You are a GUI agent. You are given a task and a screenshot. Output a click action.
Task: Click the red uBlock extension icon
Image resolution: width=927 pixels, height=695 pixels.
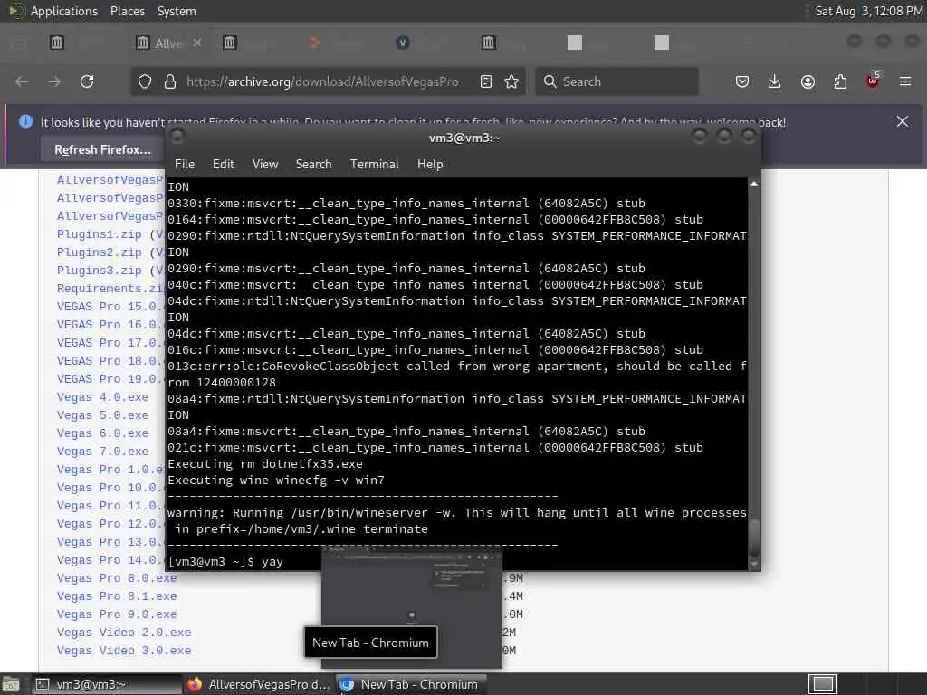coord(873,81)
